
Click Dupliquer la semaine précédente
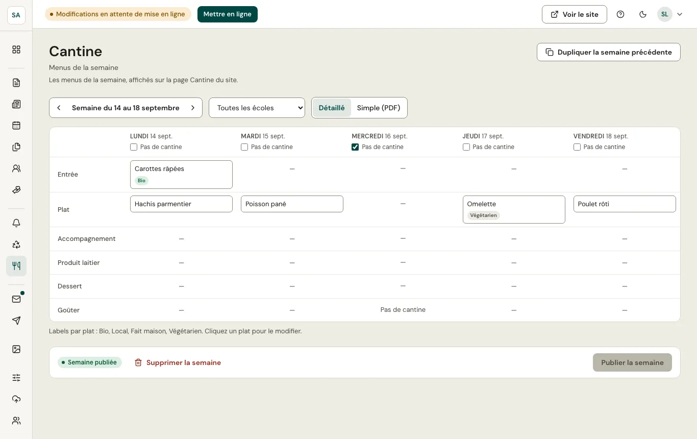(609, 52)
